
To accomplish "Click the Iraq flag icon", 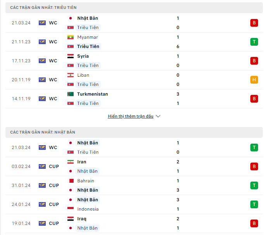I will pyautogui.click(x=71, y=219).
